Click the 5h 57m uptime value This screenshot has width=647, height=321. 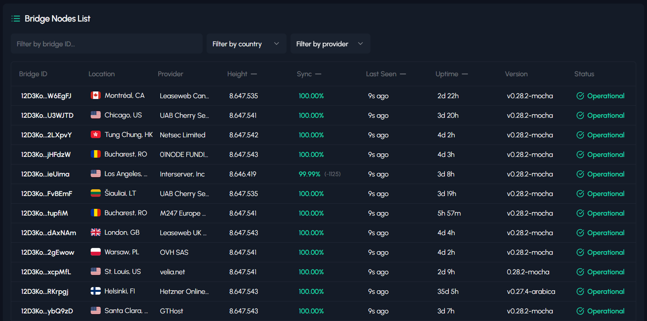pos(449,213)
